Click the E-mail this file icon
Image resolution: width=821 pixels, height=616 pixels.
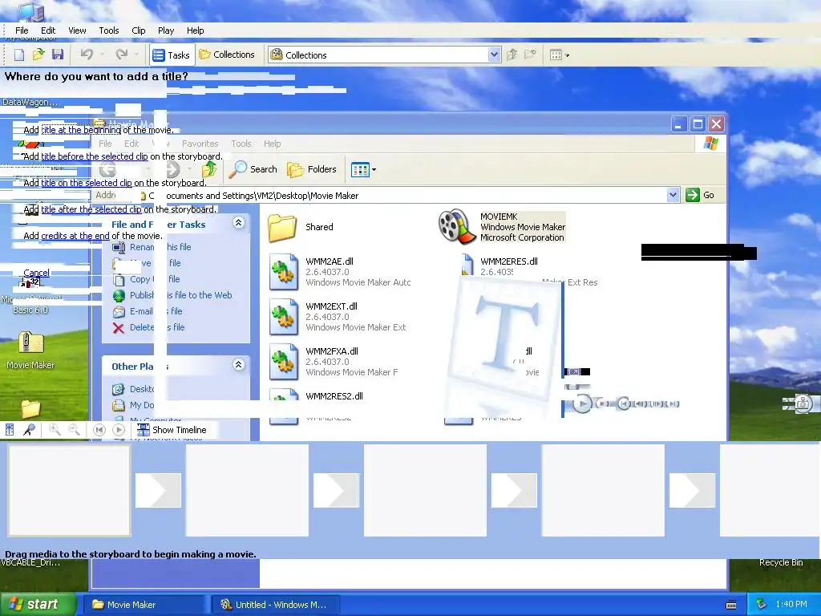tap(119, 312)
